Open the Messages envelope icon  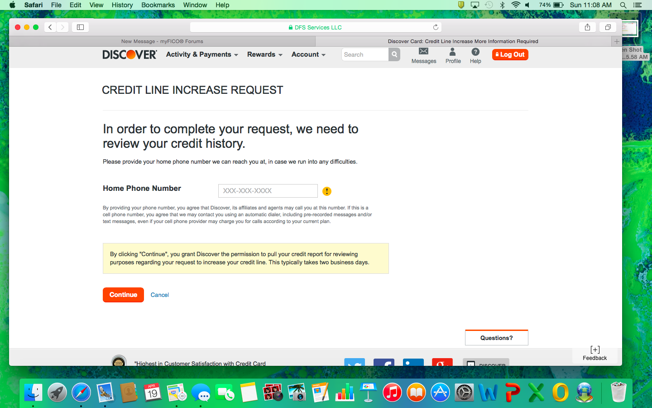(x=423, y=51)
